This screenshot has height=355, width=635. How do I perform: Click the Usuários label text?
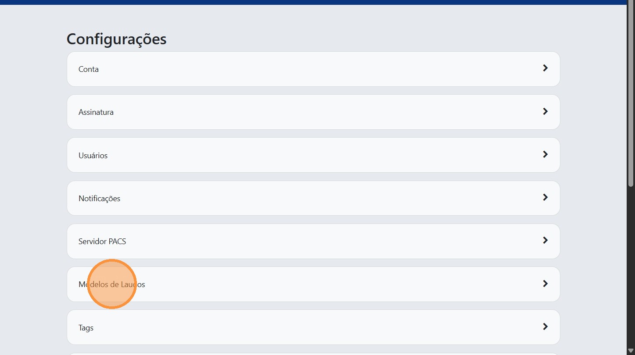[x=93, y=156]
